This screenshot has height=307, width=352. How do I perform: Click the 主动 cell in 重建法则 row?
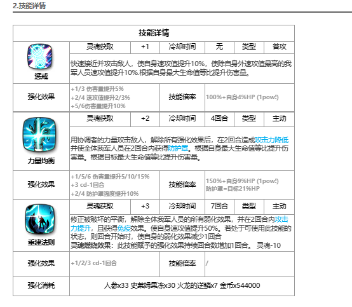coord(279,206)
